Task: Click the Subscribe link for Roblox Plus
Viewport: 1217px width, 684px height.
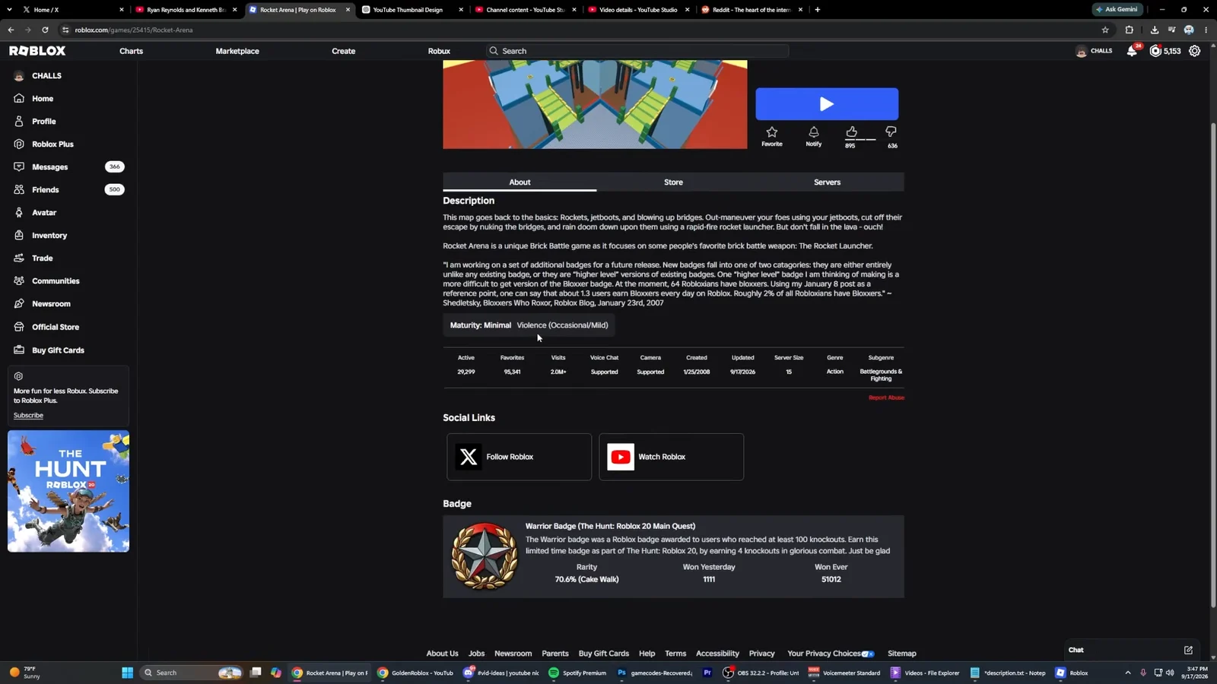Action: pyautogui.click(x=28, y=416)
